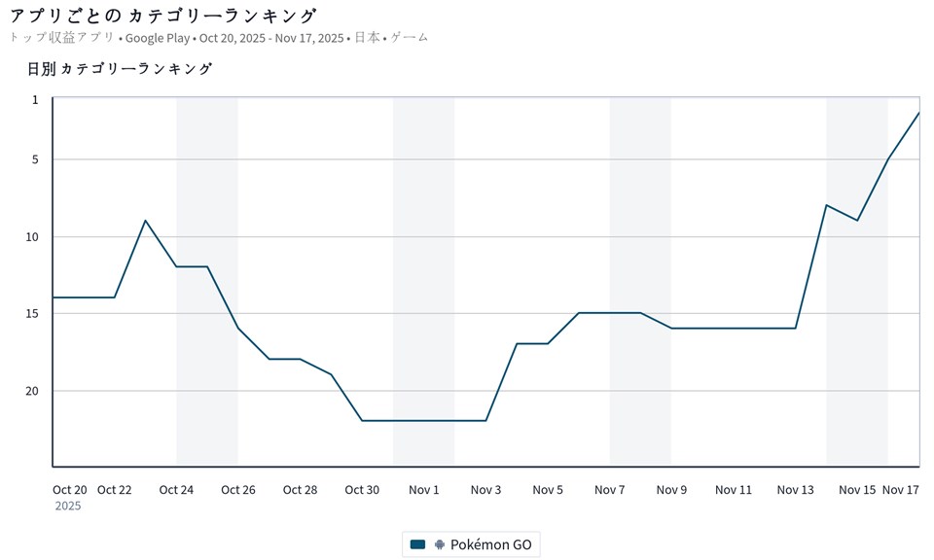Click the Nov 13 x-axis date label
This screenshot has height=560, width=934.
pyautogui.click(x=796, y=490)
